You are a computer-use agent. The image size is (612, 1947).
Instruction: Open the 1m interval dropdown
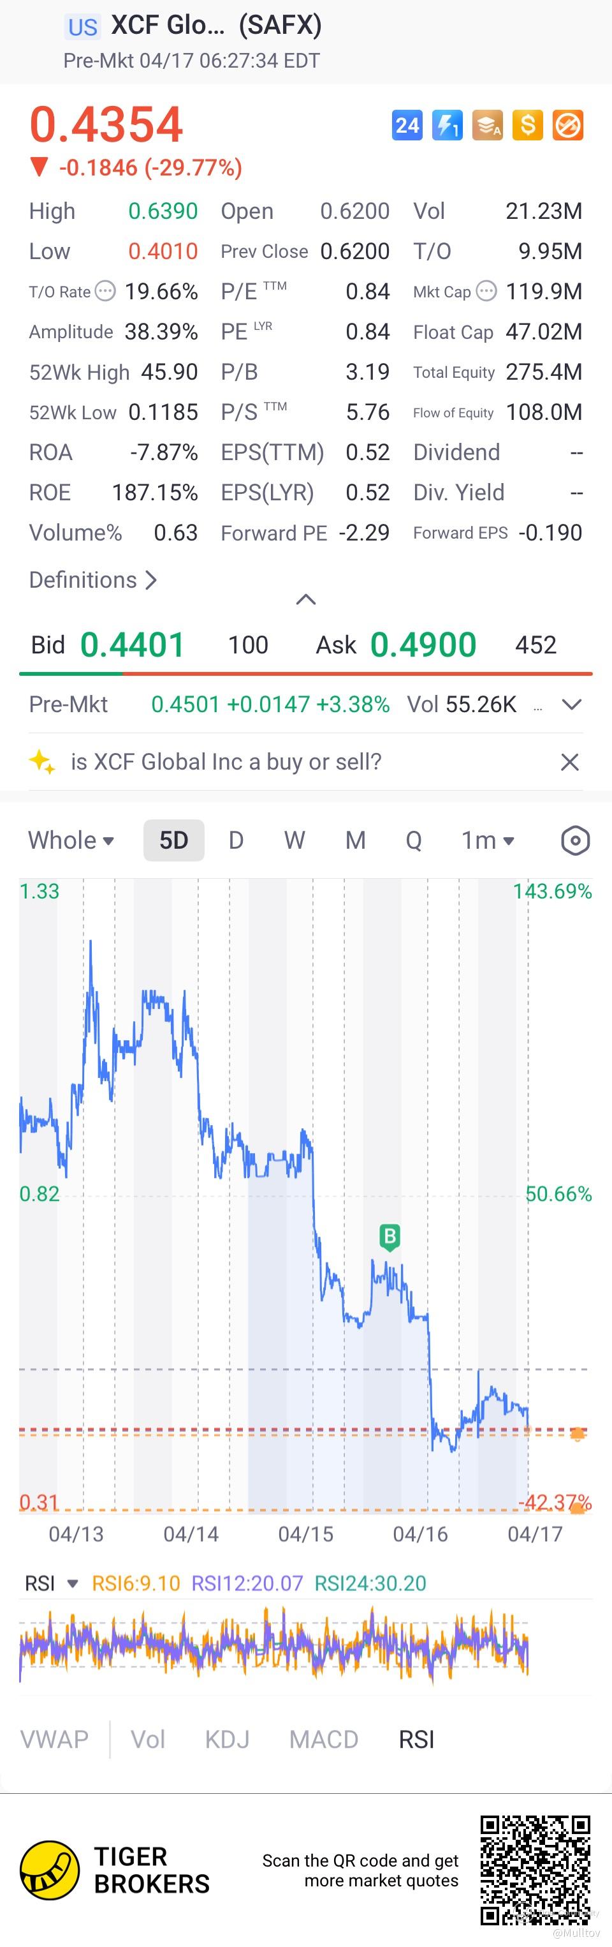point(488,840)
